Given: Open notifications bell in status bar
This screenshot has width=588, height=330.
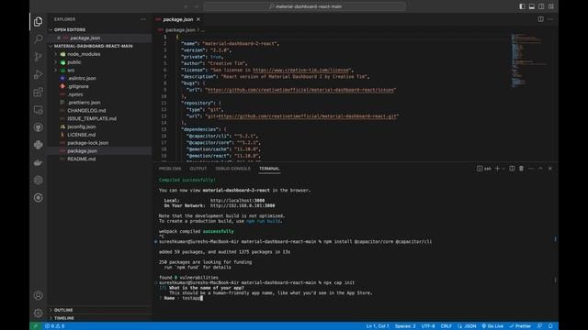Looking at the screenshot, I should coord(550,326).
